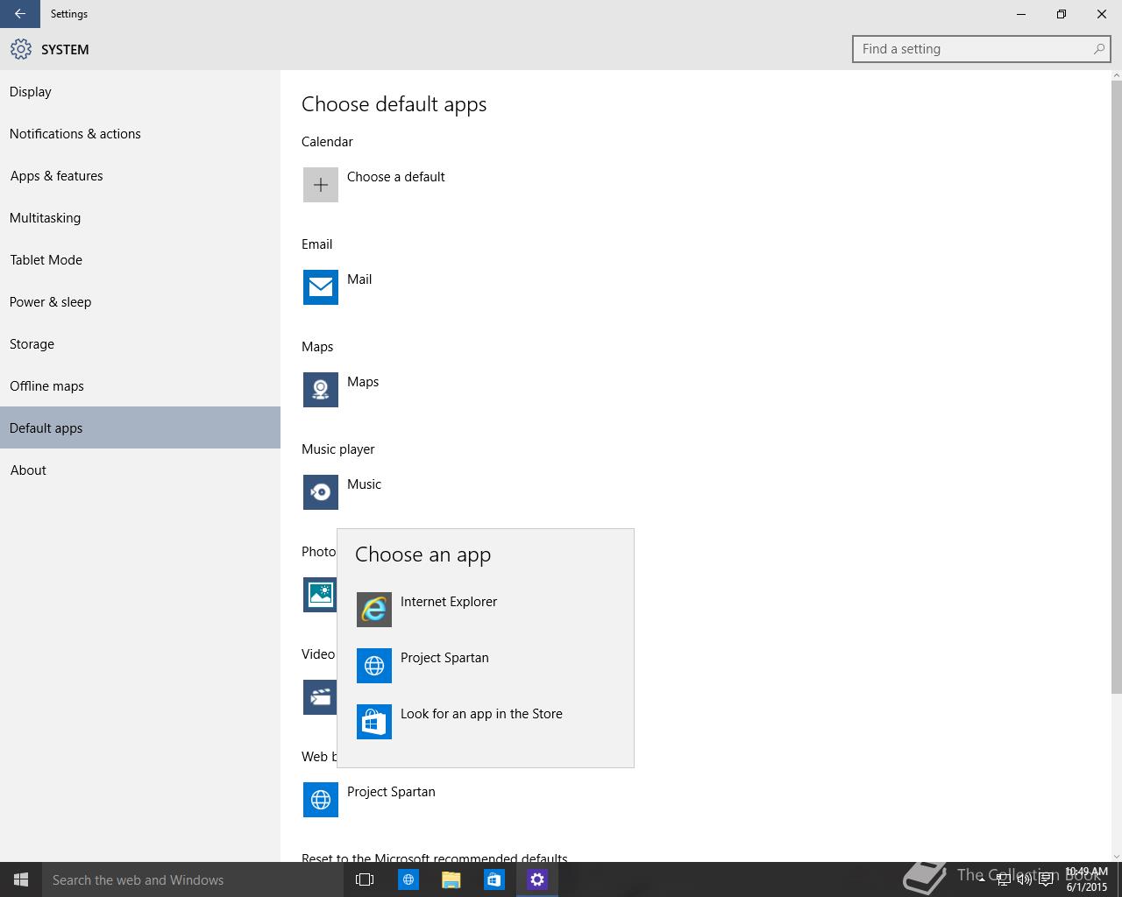
Task: Click the Maps default app label
Action: point(363,382)
